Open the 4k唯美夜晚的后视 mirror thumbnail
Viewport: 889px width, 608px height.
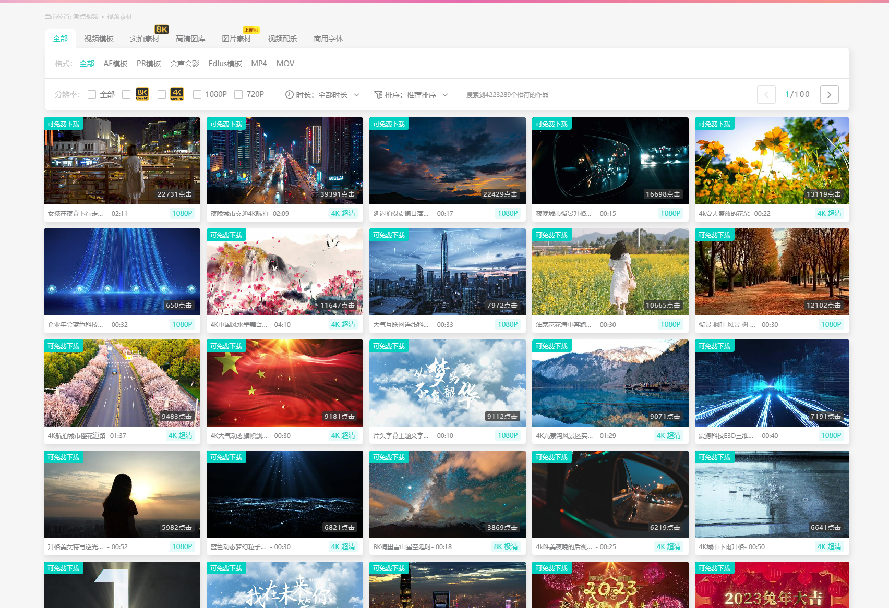610,494
